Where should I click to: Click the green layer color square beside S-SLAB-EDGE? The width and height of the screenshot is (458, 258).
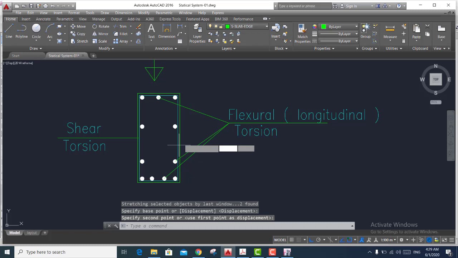tap(227, 27)
